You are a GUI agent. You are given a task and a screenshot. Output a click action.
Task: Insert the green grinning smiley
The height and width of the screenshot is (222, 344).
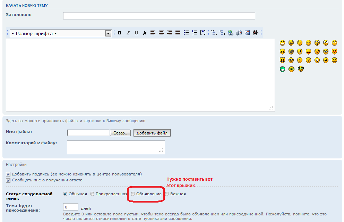[283, 69]
